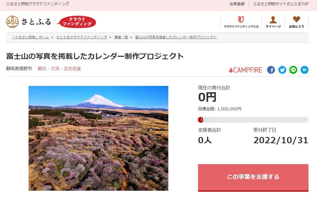Click この事業を支援する button

click(x=253, y=178)
